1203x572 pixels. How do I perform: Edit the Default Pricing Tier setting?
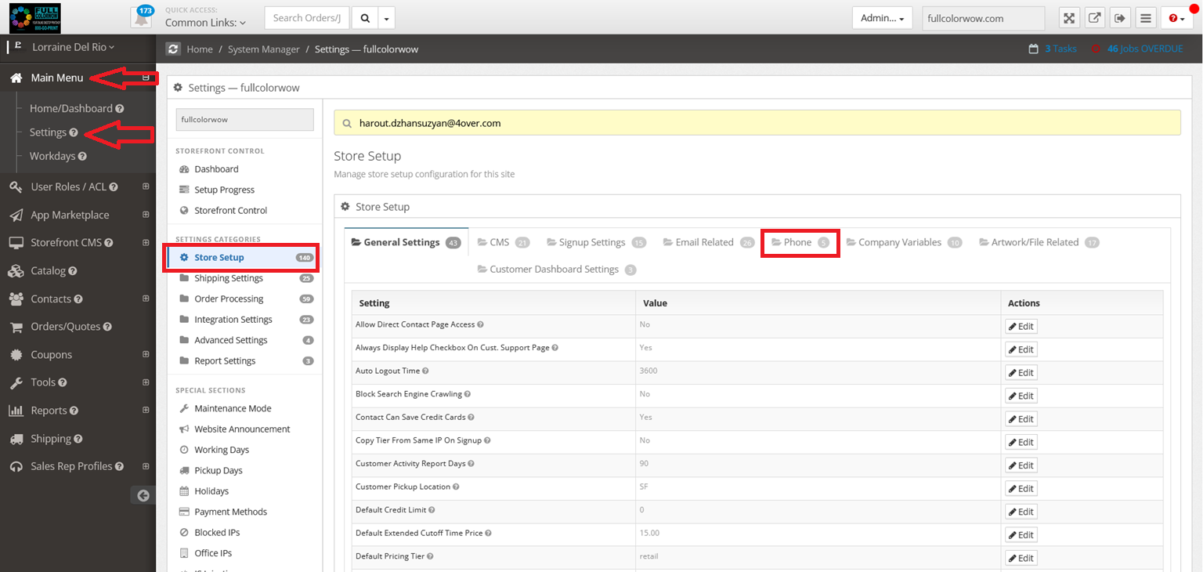pos(1021,558)
